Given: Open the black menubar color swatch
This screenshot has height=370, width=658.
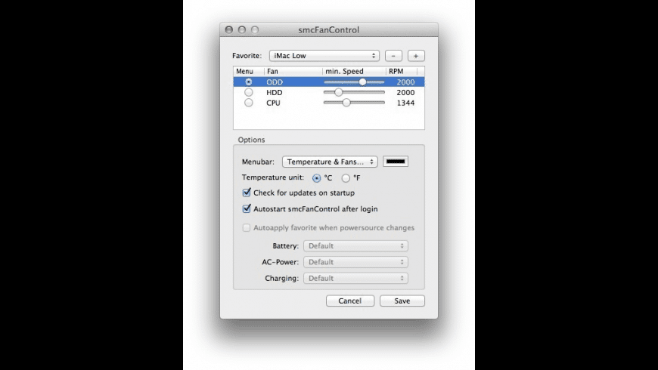Looking at the screenshot, I should coord(396,162).
